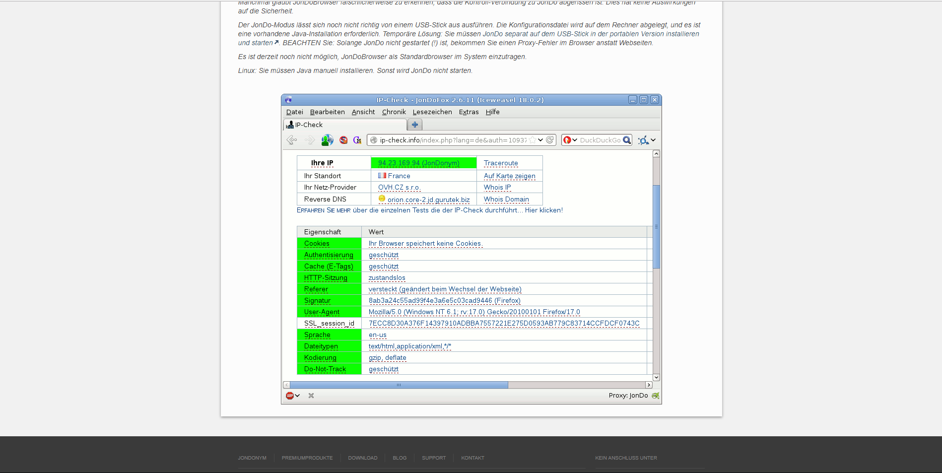The image size is (942, 473).
Task: Click the Cookies property cell
Action: [329, 243]
